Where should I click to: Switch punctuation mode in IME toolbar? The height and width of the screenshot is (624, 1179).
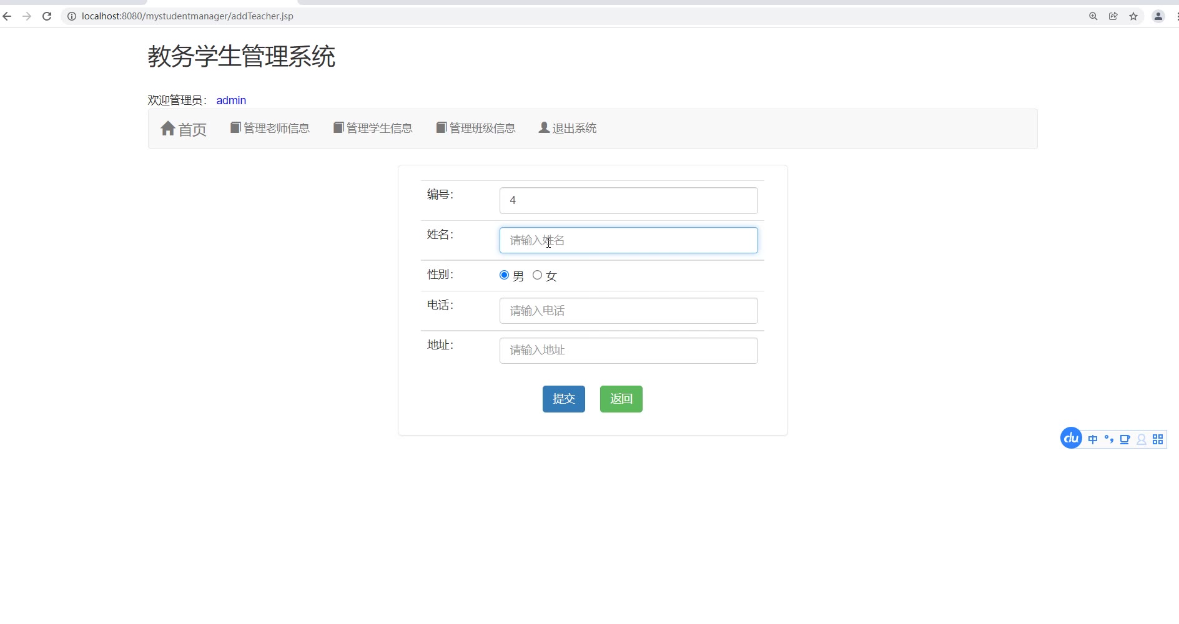coord(1109,439)
